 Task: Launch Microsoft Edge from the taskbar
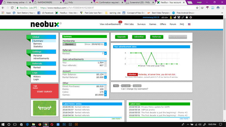(27, 124)
